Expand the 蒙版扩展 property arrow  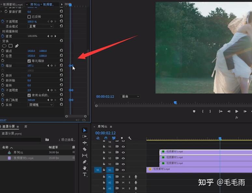point(1,12)
